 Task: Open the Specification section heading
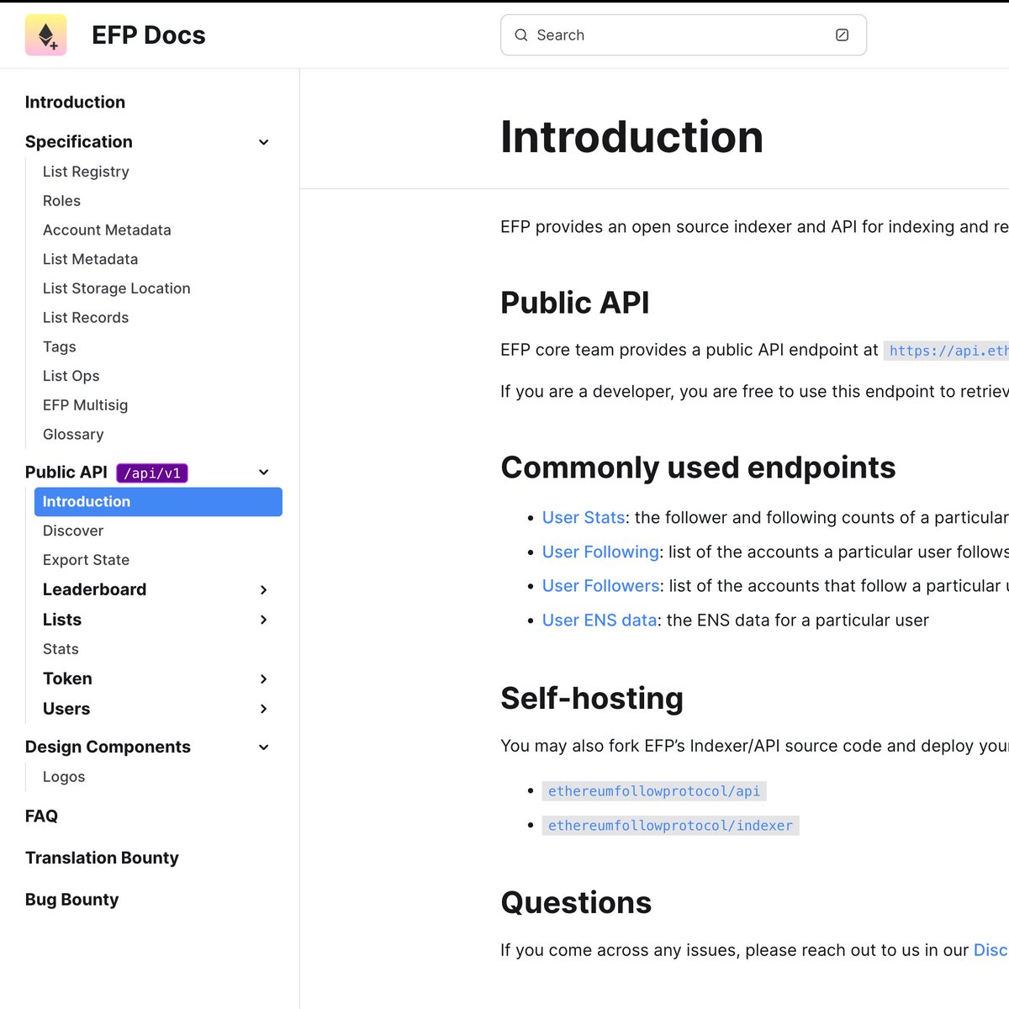coord(79,142)
